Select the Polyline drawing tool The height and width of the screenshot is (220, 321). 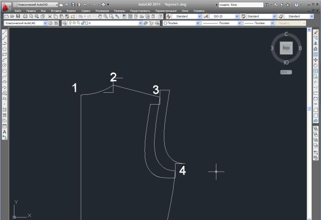coord(5,43)
